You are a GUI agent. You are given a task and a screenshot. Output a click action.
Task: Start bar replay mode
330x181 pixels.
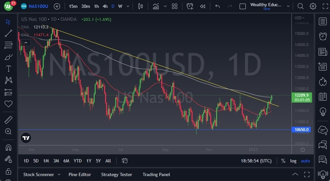coord(203,6)
